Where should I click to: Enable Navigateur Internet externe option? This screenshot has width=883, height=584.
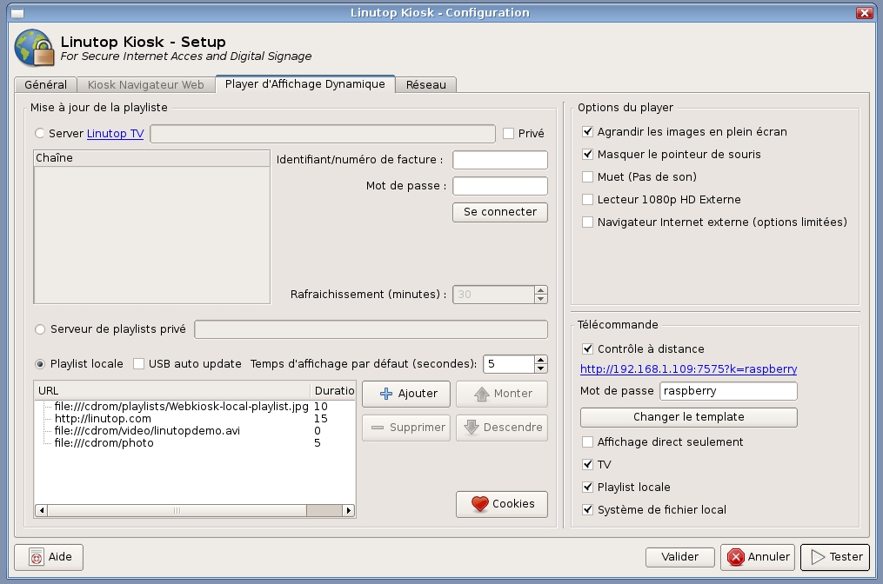click(587, 222)
